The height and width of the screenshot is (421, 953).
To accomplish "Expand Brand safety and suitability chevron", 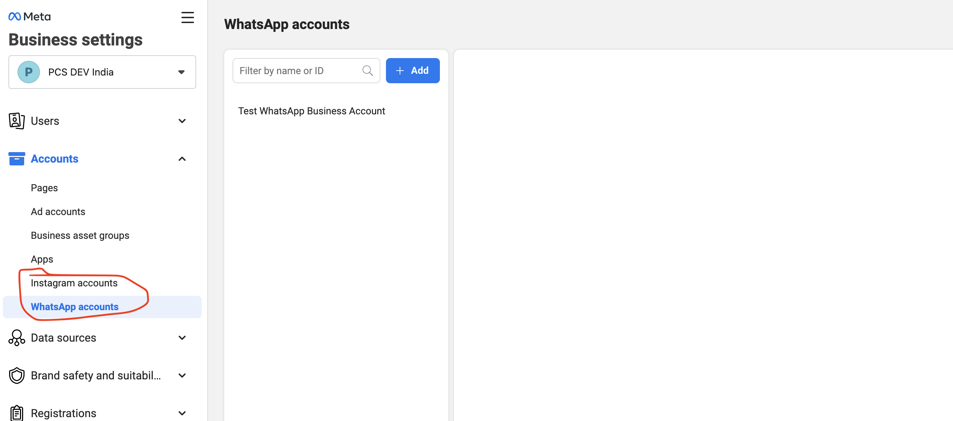I will click(182, 375).
